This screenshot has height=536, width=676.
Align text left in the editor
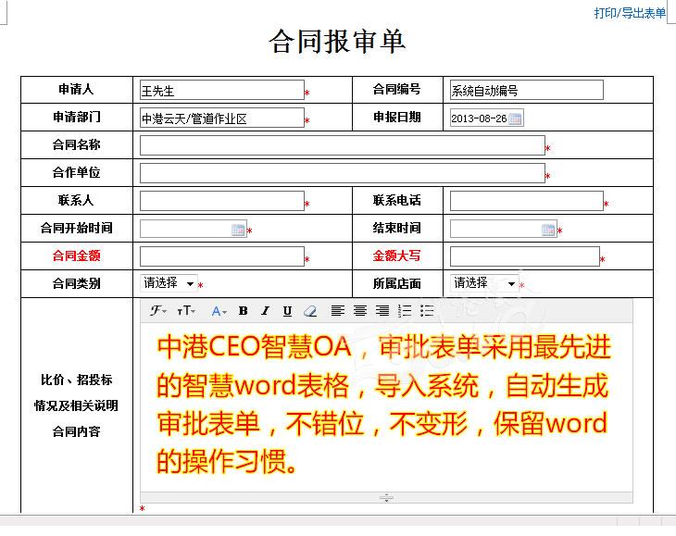tap(338, 311)
